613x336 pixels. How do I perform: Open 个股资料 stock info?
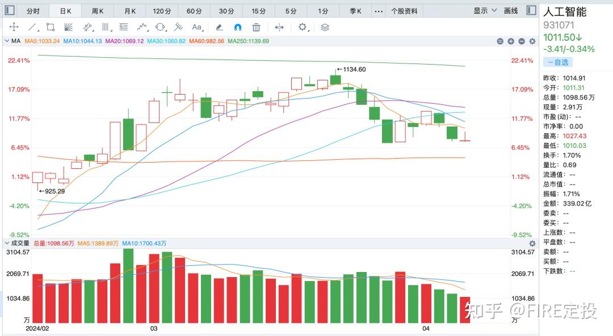pyautogui.click(x=404, y=11)
